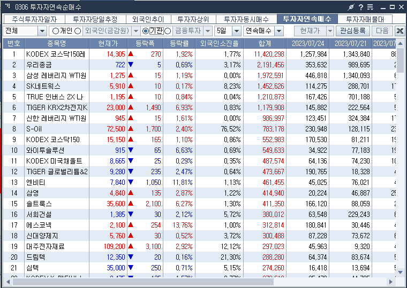The image size is (407, 288).
Task: Click the 다음 button
Action: pos(382,31)
